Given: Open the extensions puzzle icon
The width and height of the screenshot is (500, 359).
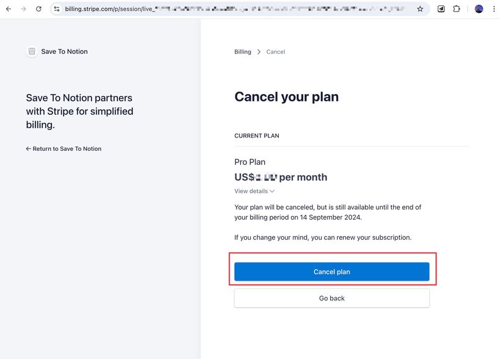Looking at the screenshot, I should [x=456, y=9].
